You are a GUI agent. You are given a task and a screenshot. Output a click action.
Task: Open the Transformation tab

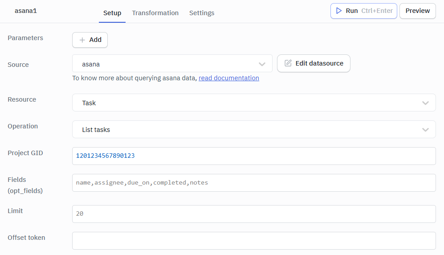[155, 13]
